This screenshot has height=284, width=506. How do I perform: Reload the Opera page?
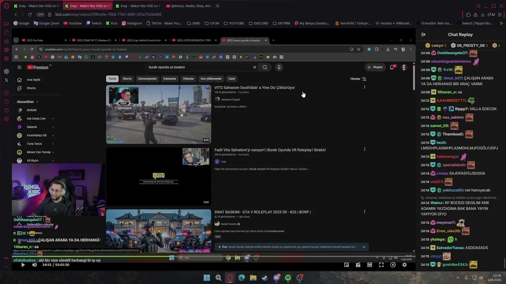(30, 15)
